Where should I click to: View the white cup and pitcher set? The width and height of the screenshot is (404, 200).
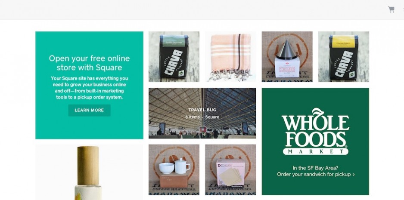(x=174, y=169)
